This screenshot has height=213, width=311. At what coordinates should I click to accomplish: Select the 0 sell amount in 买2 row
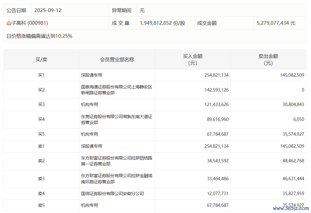pos(303,90)
